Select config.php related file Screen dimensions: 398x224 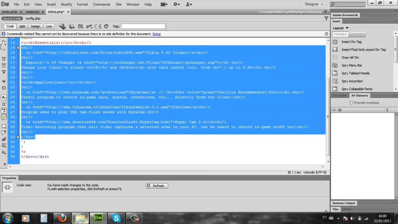[33, 19]
